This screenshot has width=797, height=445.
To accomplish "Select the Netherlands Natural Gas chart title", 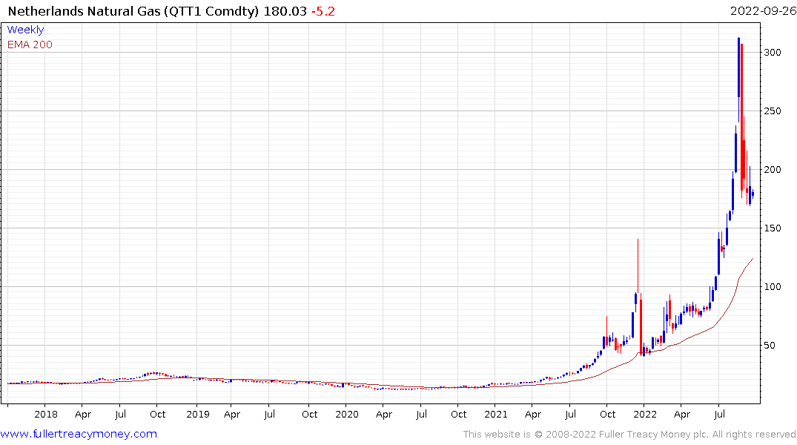I will coord(133,11).
